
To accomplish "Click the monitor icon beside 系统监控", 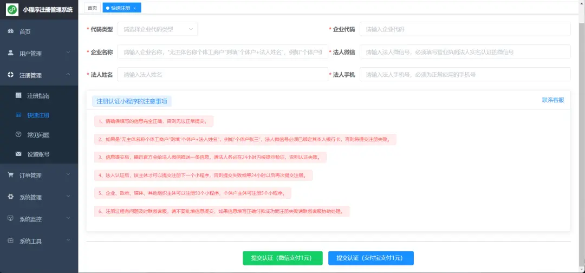I will (x=11, y=218).
